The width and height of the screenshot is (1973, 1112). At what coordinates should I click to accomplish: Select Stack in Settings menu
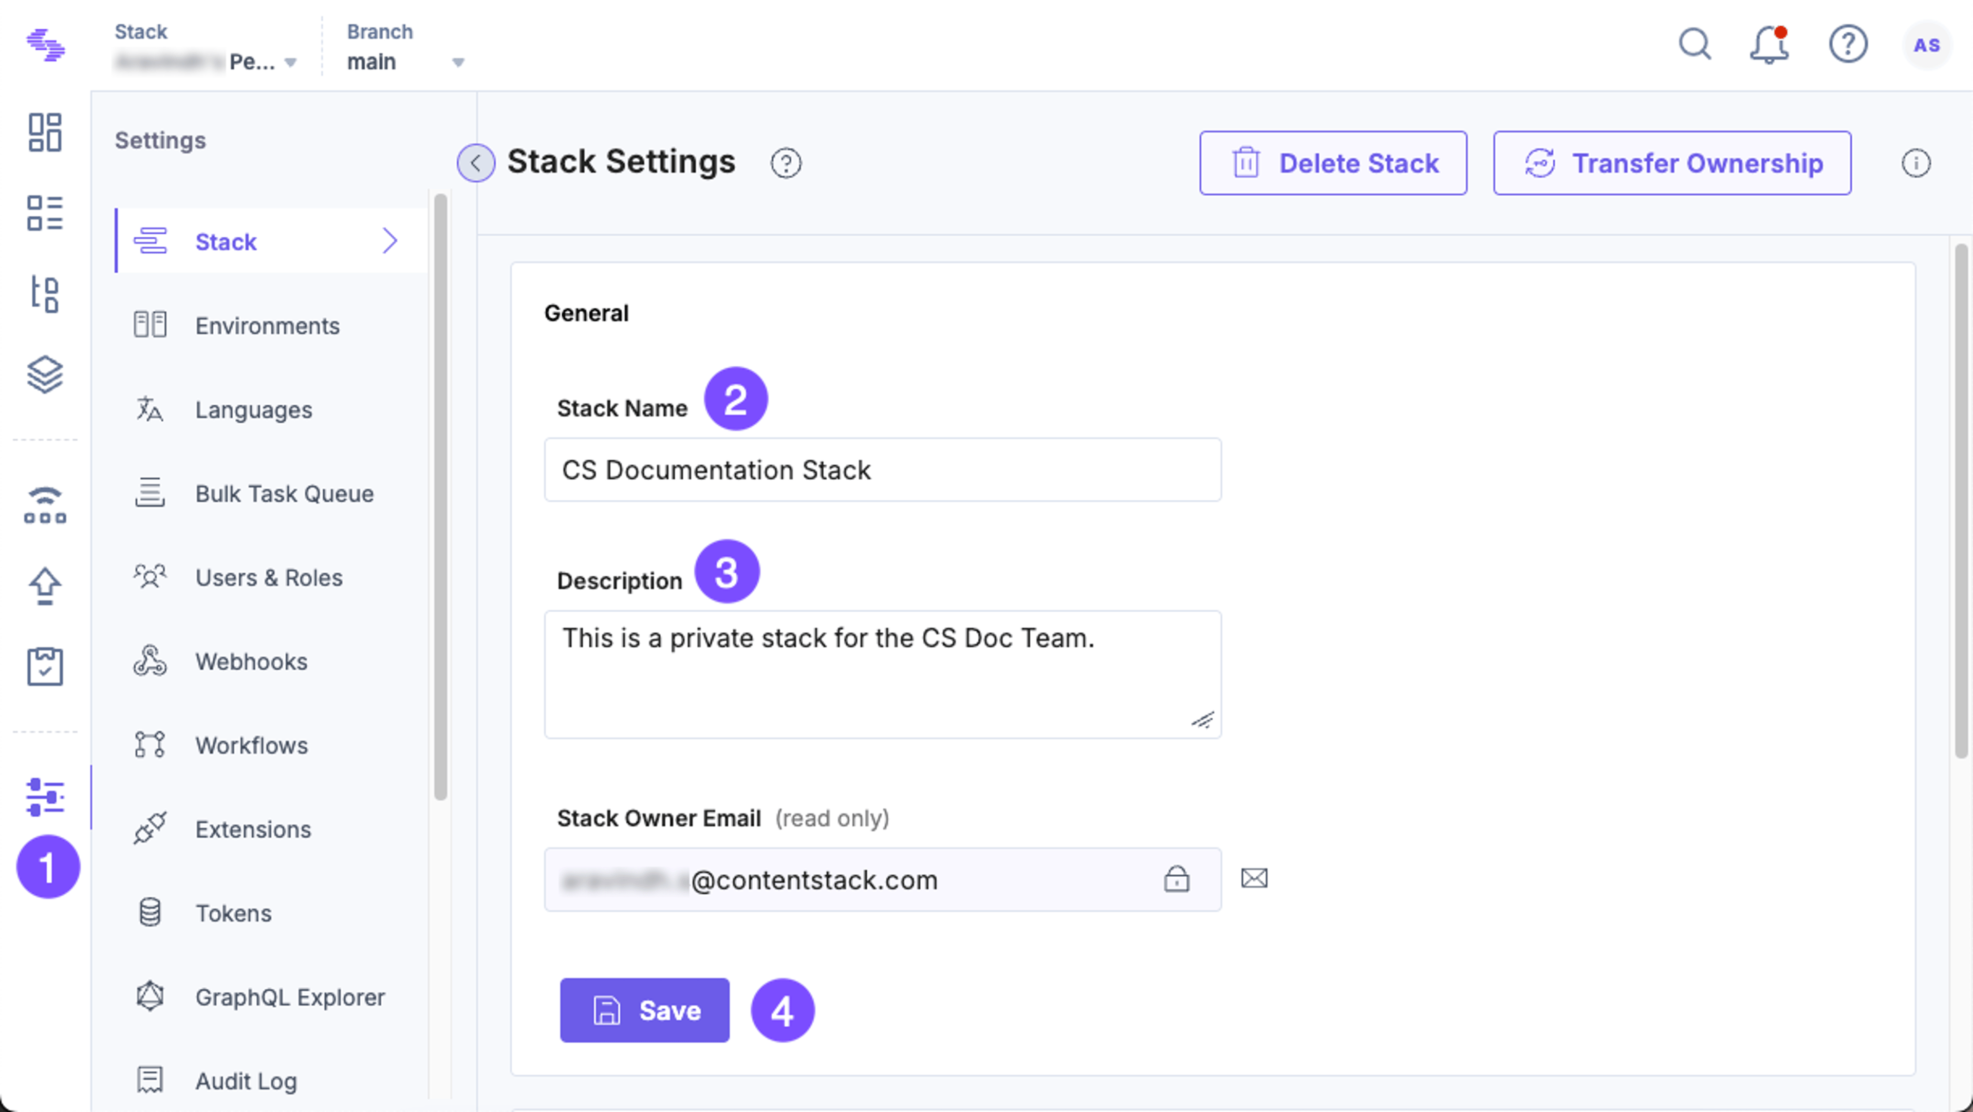click(x=271, y=241)
